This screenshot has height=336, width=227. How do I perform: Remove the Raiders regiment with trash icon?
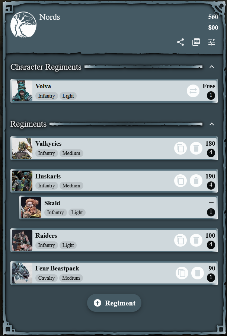tap(196, 240)
